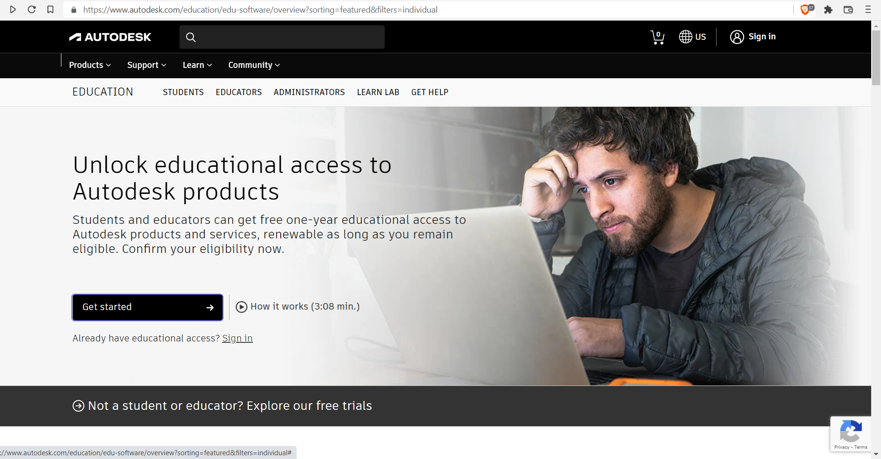Expand the Community menu

coord(254,65)
